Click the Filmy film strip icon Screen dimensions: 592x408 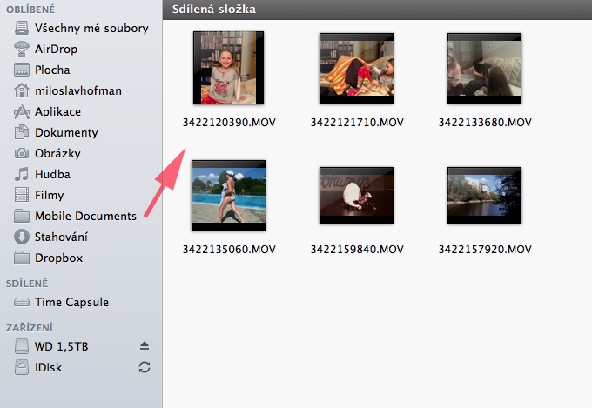pyautogui.click(x=23, y=195)
